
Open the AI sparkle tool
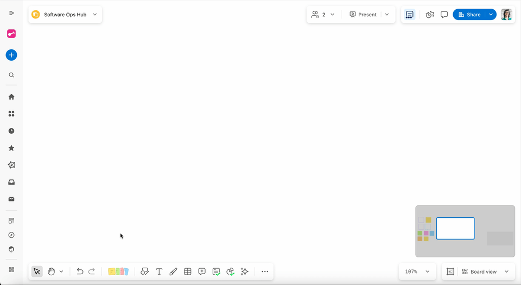tap(245, 271)
